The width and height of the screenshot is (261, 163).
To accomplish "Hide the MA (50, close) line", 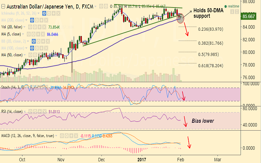I will (x=30, y=55).
